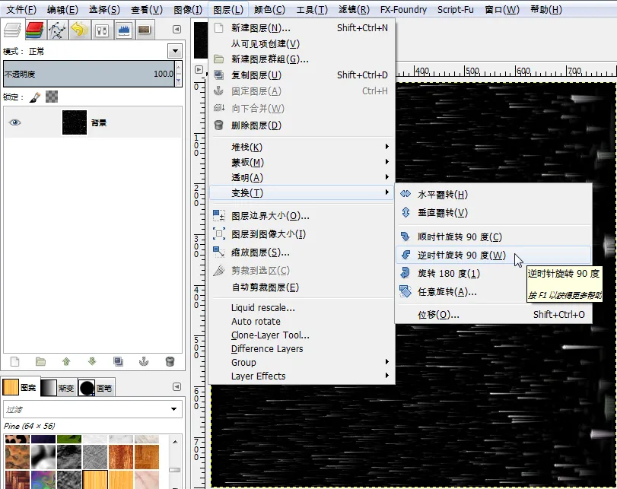This screenshot has width=617, height=489.
Task: Toggle lock pixels brush icon
Action: 35,97
